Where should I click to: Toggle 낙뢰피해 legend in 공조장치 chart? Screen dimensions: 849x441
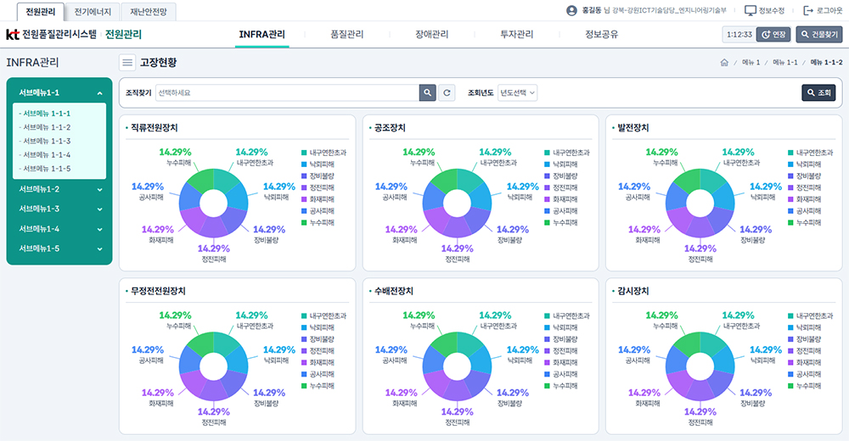(548, 165)
